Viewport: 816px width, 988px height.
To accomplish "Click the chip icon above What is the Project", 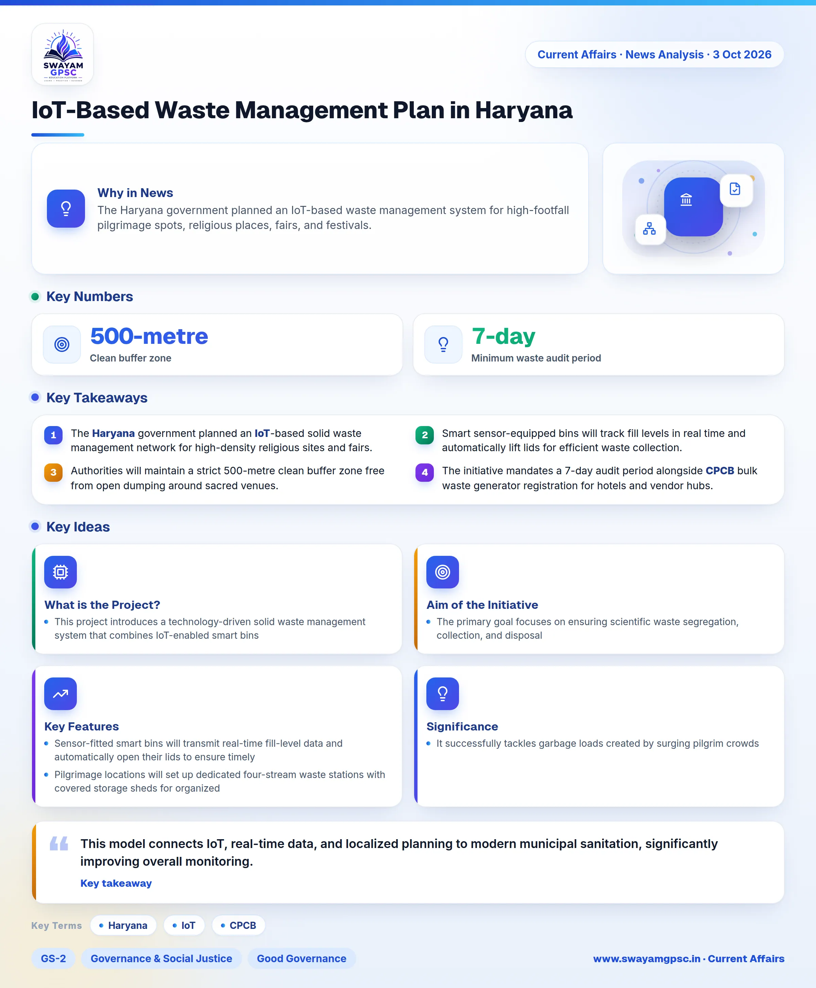I will pos(61,572).
